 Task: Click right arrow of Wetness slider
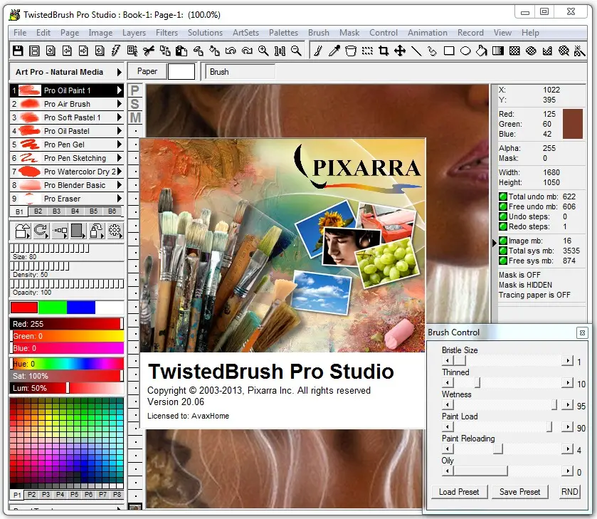click(x=567, y=404)
